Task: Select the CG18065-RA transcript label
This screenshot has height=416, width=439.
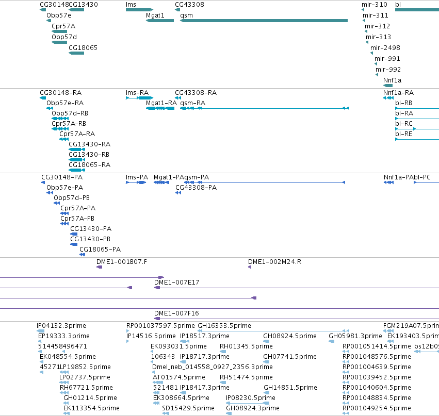Action: tap(90, 165)
